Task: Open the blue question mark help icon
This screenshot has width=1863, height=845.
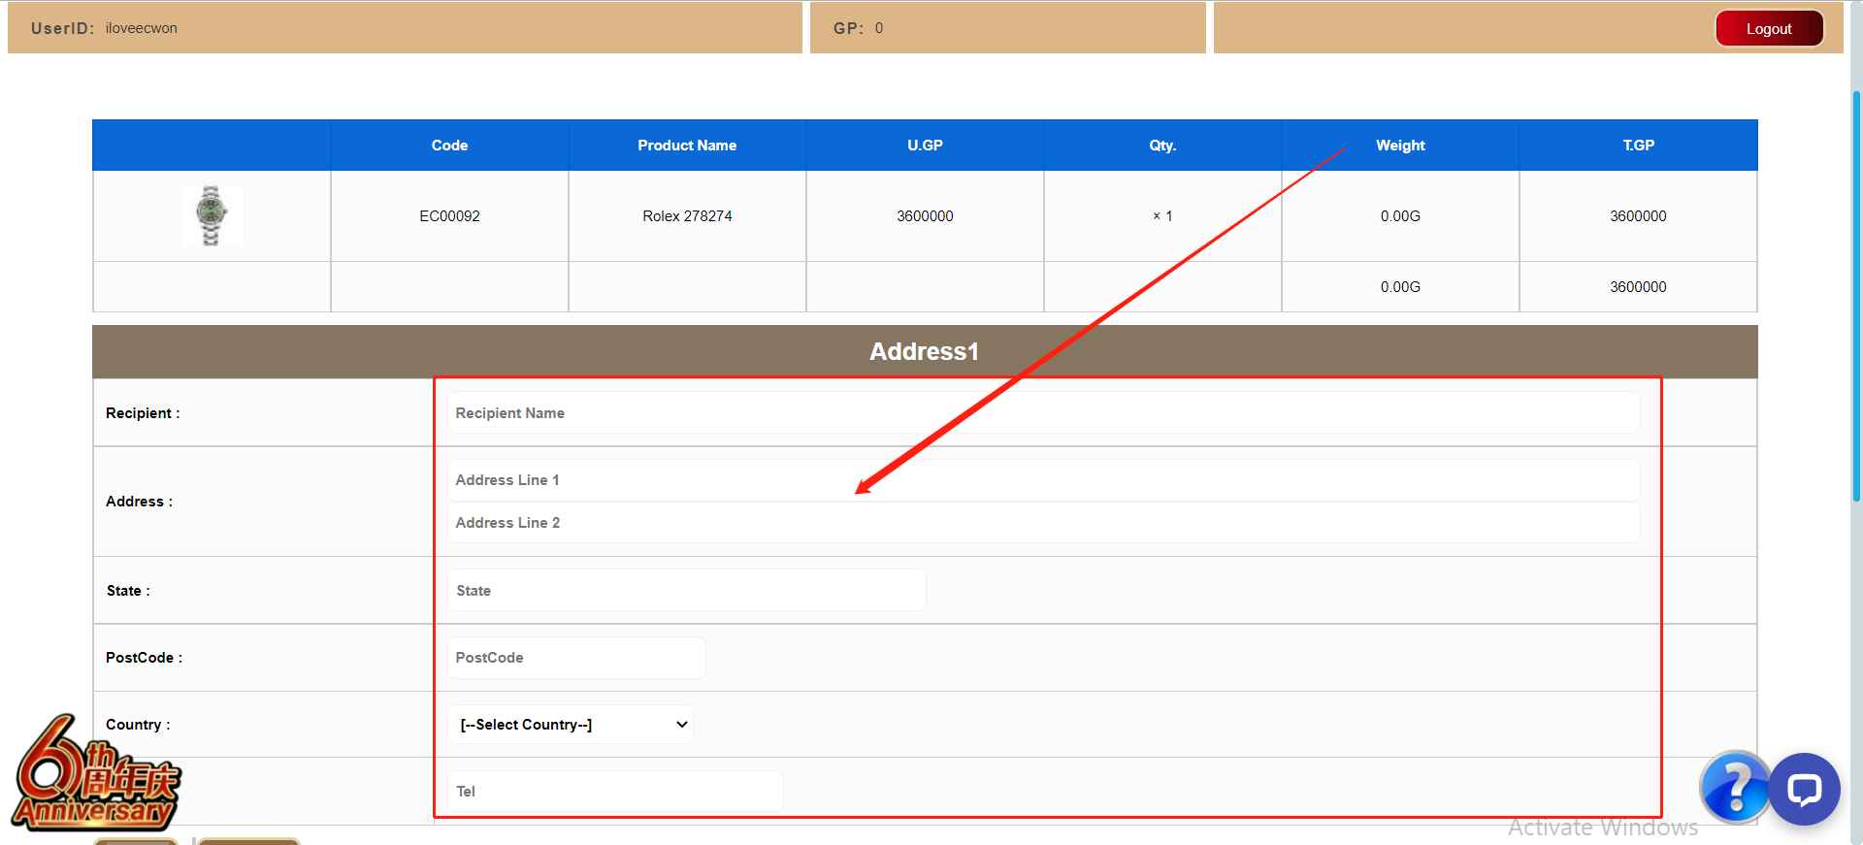Action: (x=1735, y=786)
